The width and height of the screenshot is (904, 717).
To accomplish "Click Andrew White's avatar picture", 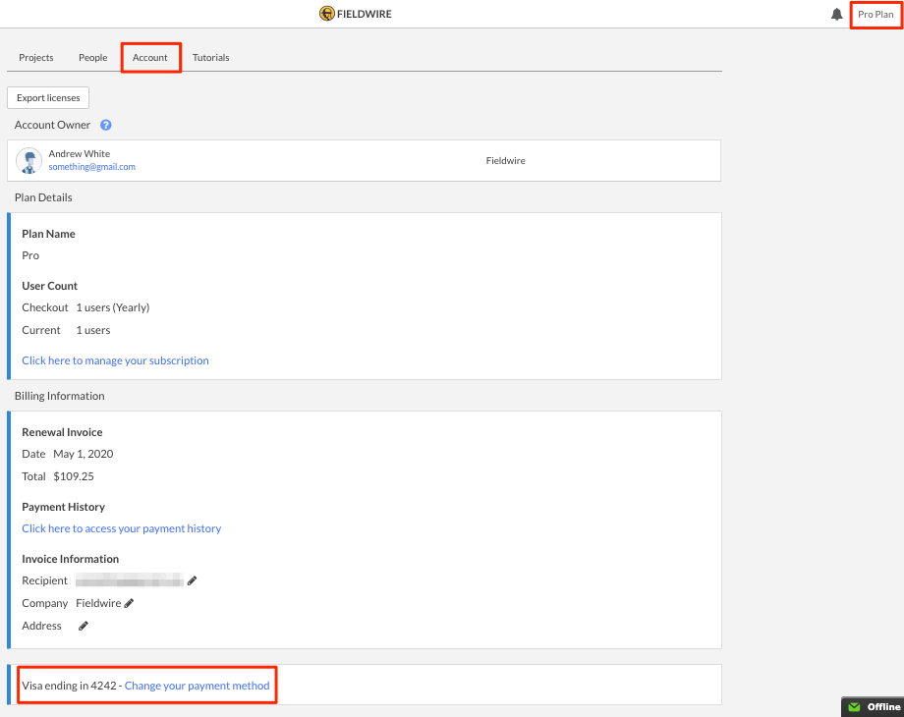I will coord(28,161).
